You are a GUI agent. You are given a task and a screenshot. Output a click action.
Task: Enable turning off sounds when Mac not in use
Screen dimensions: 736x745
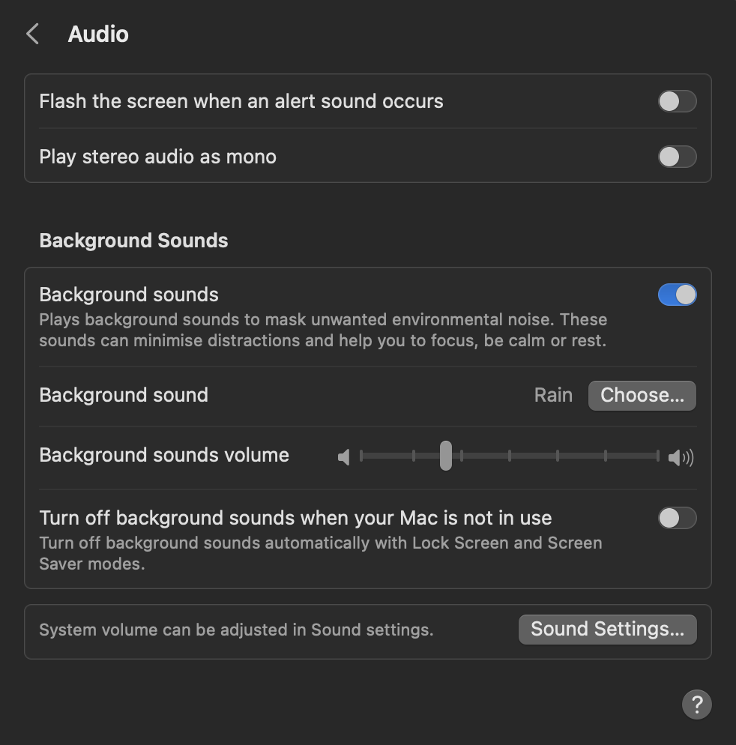coord(677,518)
